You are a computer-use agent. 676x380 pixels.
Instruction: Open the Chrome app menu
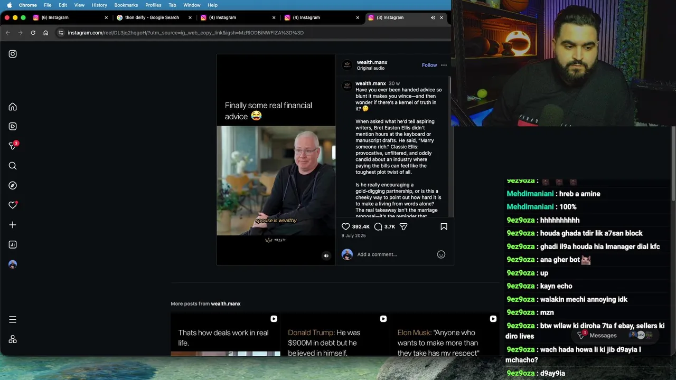[28, 5]
